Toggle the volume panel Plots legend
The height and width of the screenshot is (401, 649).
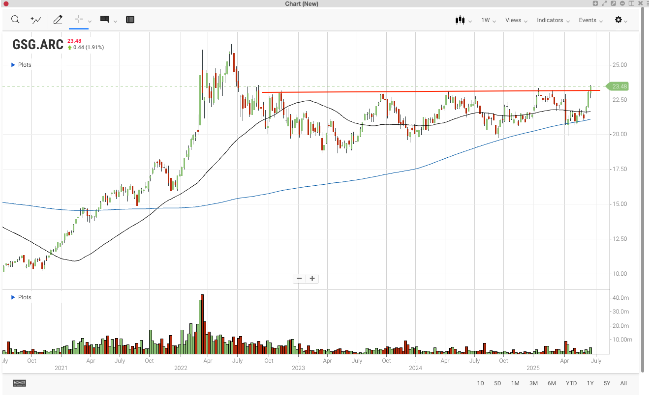point(21,297)
